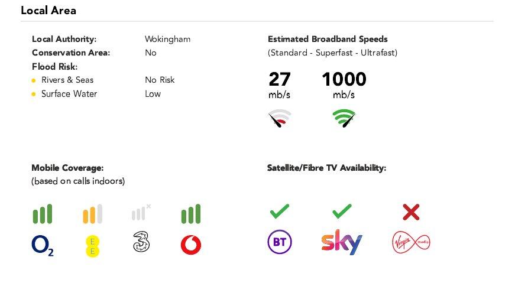Click the red cross above Virgin Media
This screenshot has height=283, width=515.
pyautogui.click(x=411, y=212)
